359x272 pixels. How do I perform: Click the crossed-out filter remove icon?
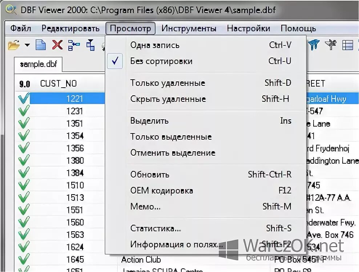click(331, 45)
